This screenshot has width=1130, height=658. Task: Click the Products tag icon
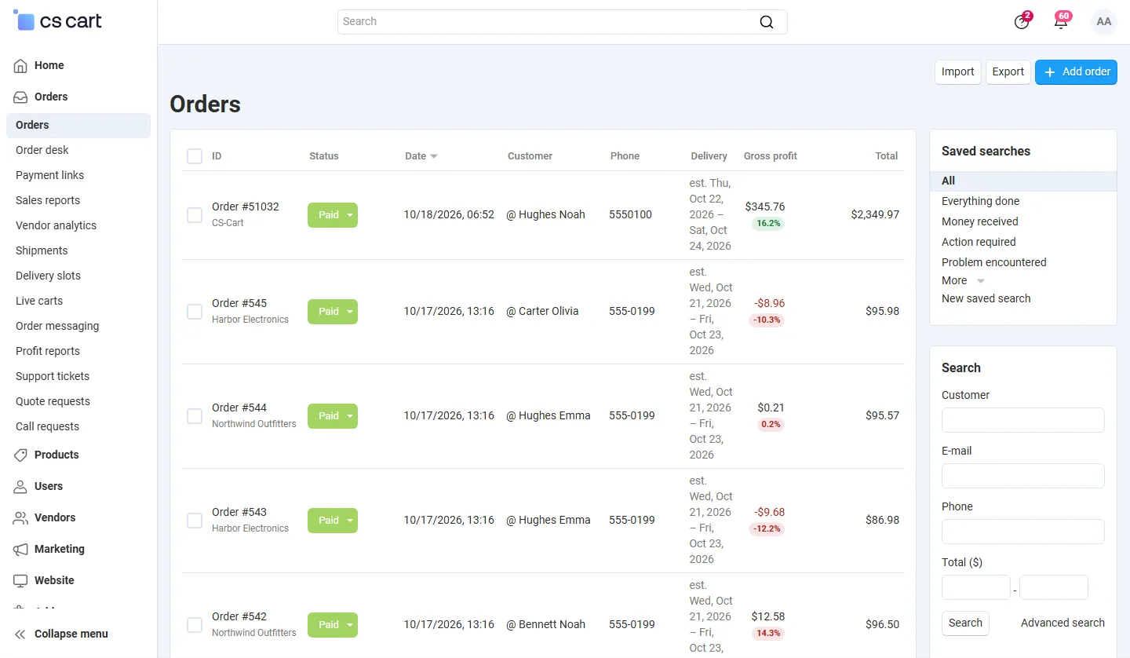20,455
